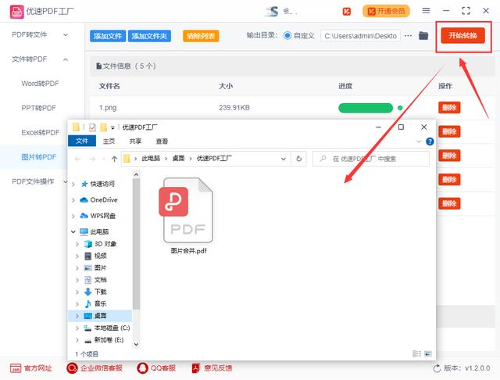This screenshot has height=380, width=500.
Task: Click the 添加文件夹 button
Action: point(149,36)
